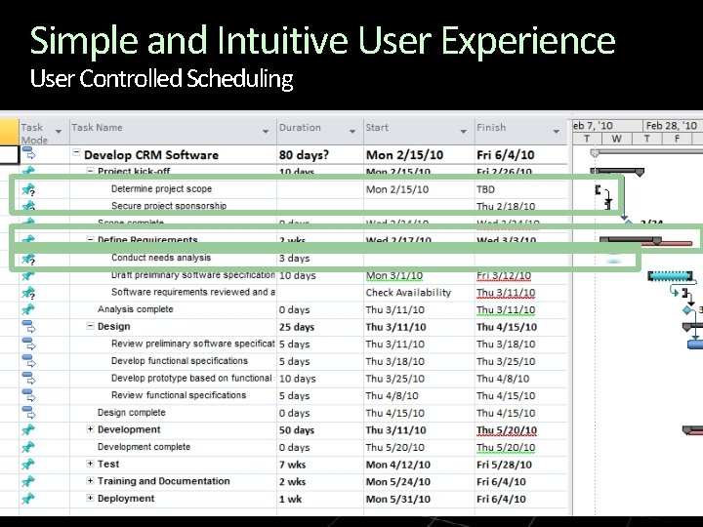Image resolution: width=703 pixels, height=527 pixels.
Task: Open Task Mode column filter dropdown
Action: pos(59,132)
